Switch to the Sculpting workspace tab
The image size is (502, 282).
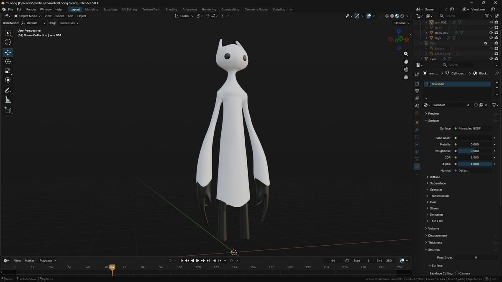110,9
